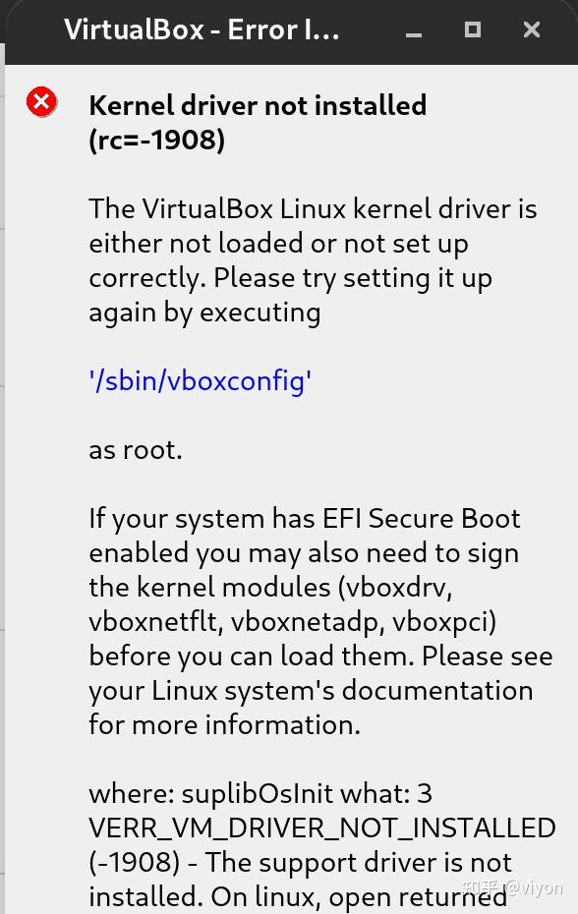Click the X close icon
The height and width of the screenshot is (914, 578).
pyautogui.click(x=532, y=30)
